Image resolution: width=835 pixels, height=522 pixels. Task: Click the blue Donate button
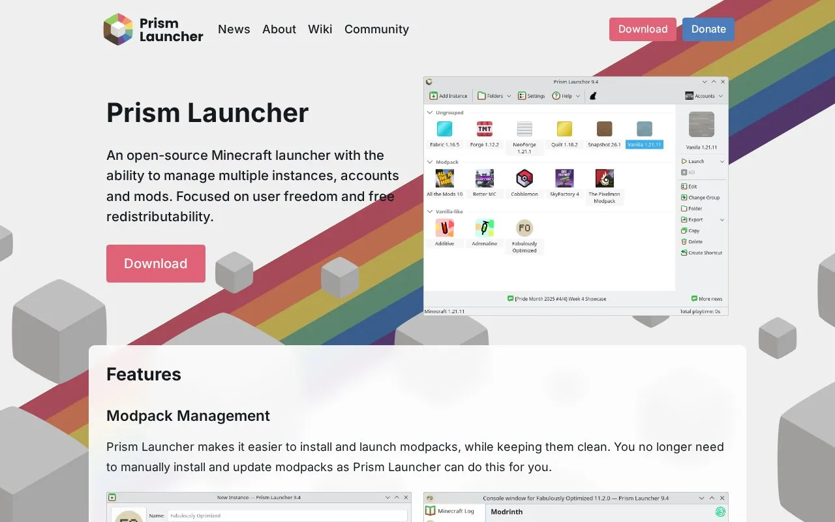(x=708, y=29)
